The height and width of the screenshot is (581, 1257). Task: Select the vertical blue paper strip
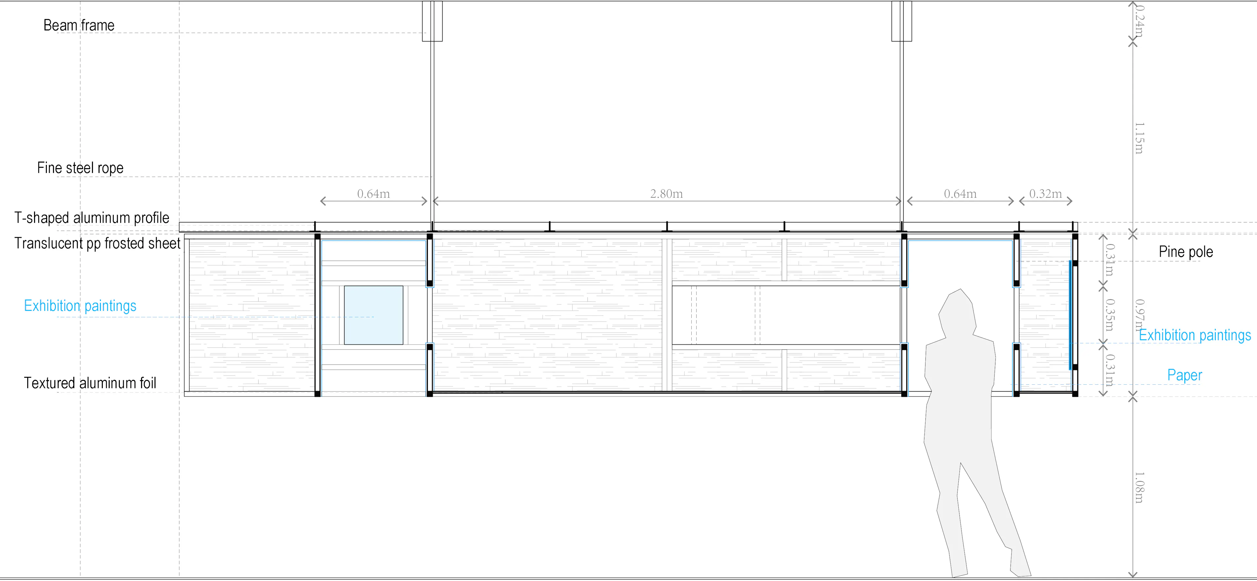pyautogui.click(x=1070, y=315)
